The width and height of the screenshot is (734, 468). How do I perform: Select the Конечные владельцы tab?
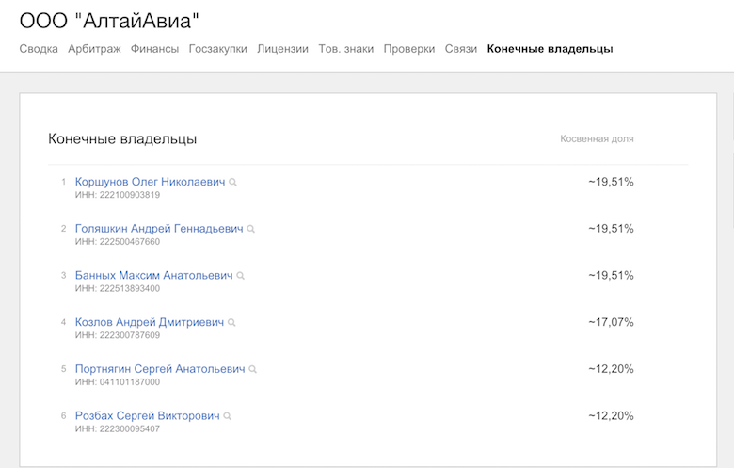coord(550,49)
